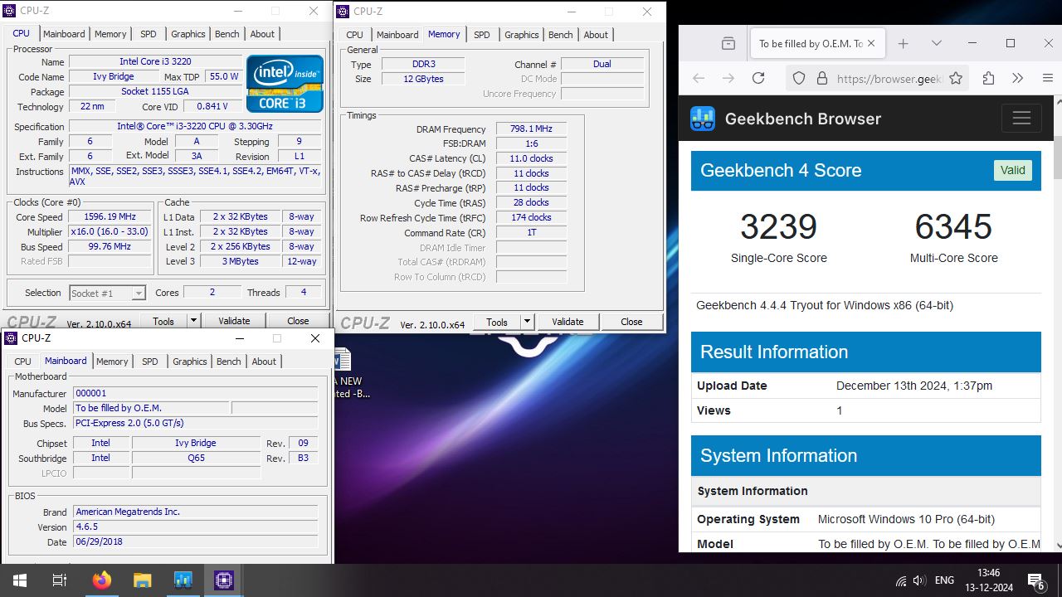1062x597 pixels.
Task: Select SPD tab in Memory CPU-Z window
Action: pos(482,35)
